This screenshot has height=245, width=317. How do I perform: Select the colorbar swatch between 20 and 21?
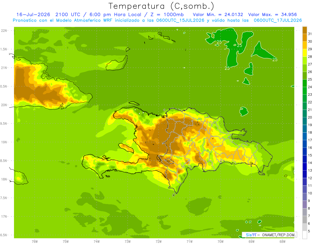click(305, 114)
